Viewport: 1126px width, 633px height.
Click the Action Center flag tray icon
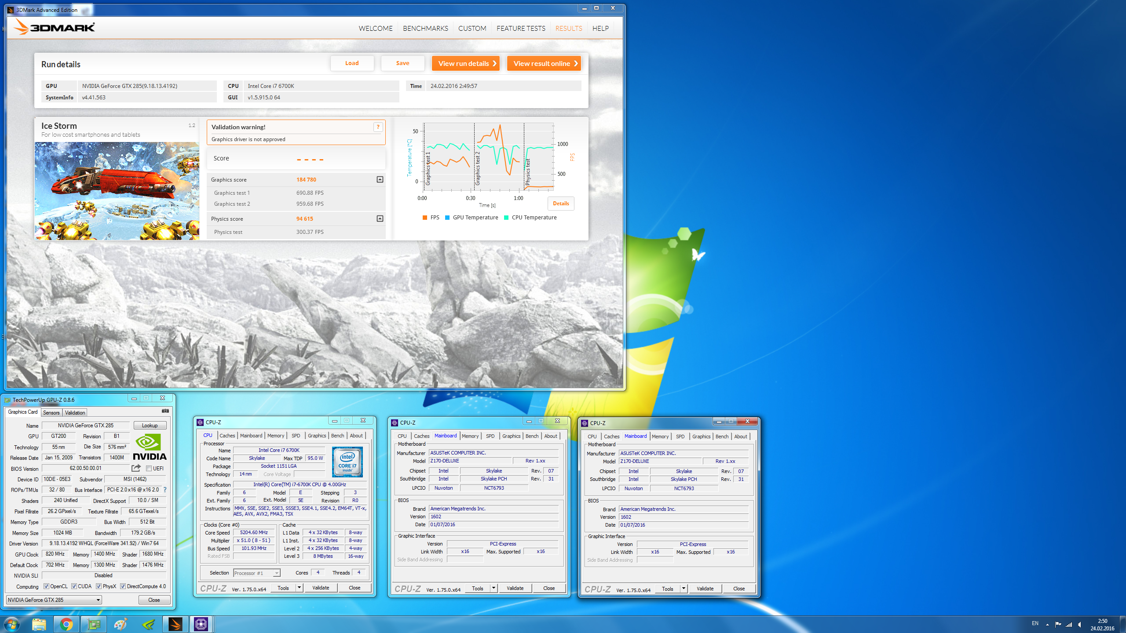1058,624
